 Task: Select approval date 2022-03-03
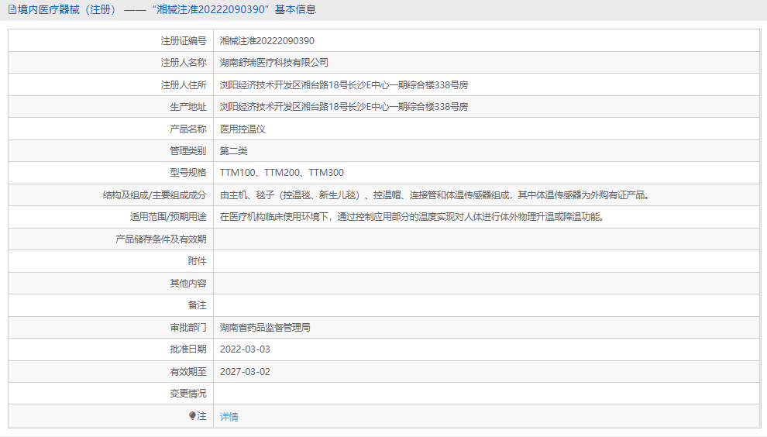click(x=245, y=349)
